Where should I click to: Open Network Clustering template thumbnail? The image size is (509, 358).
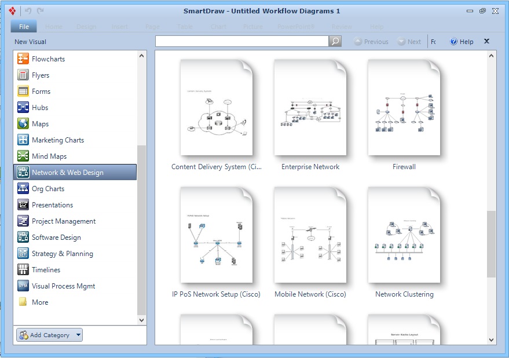click(404, 235)
